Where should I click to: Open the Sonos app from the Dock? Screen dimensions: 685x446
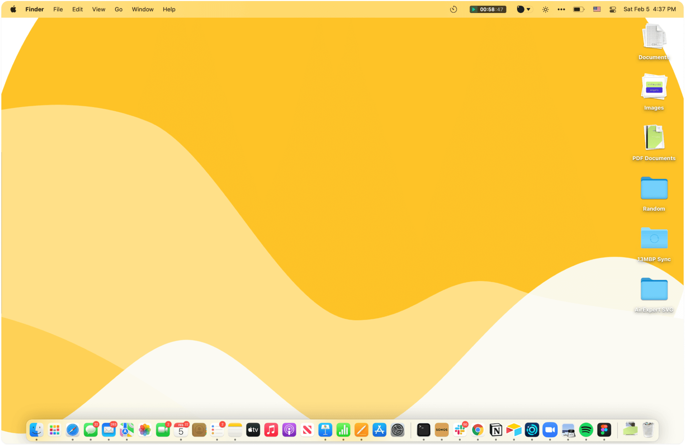click(442, 430)
